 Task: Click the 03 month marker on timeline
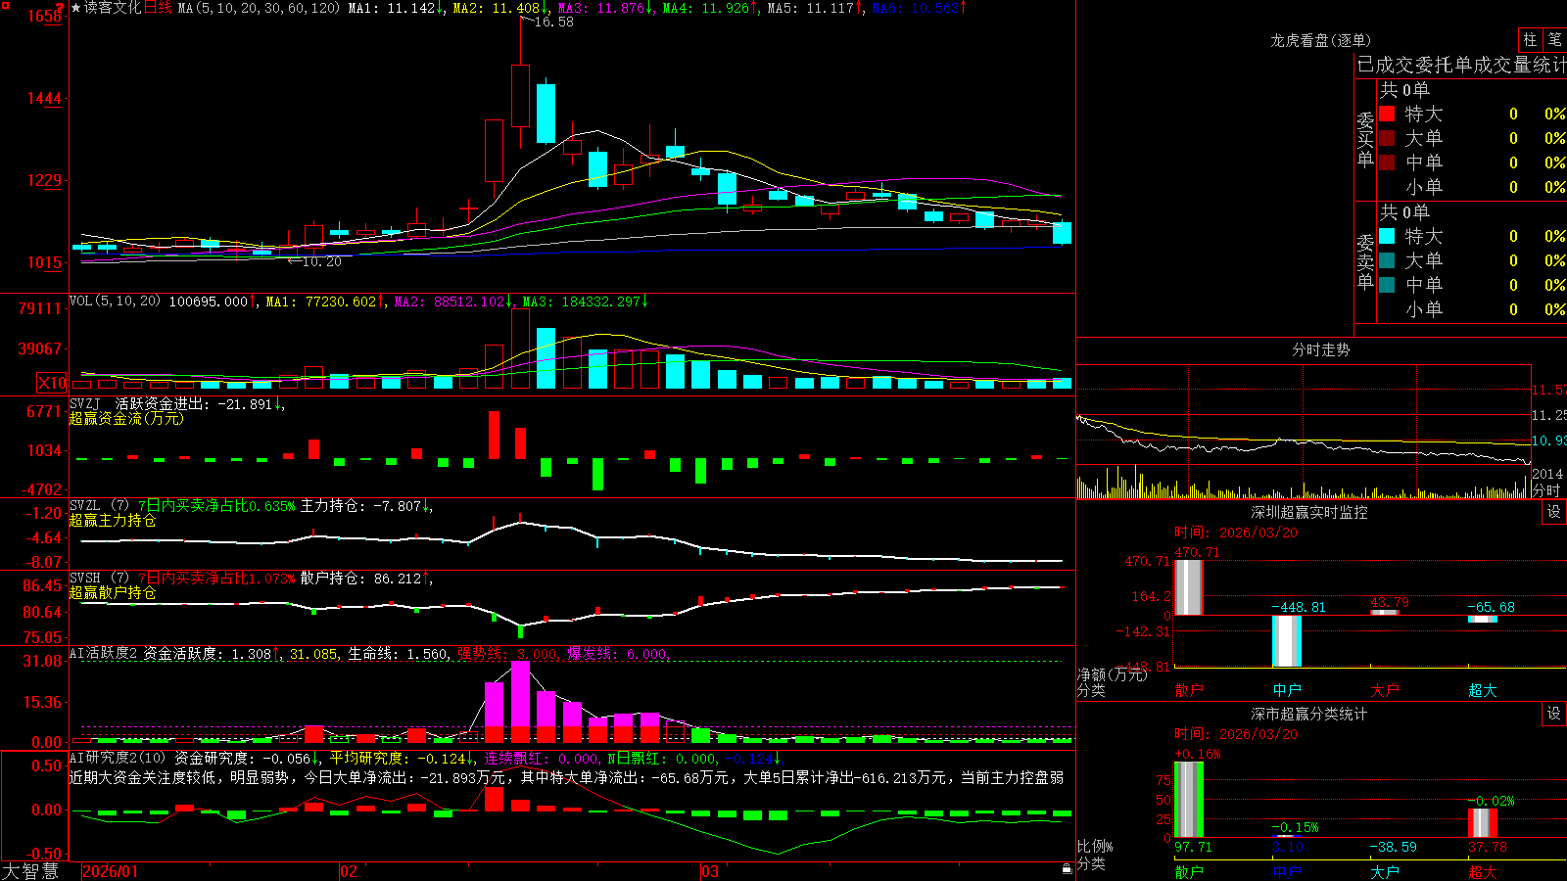pyautogui.click(x=710, y=871)
